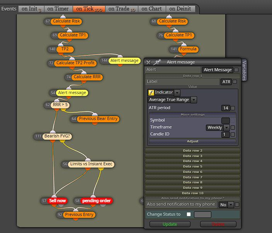This screenshot has height=233, width=272.
Task: Pin the Alert message panel
Action: (157, 62)
